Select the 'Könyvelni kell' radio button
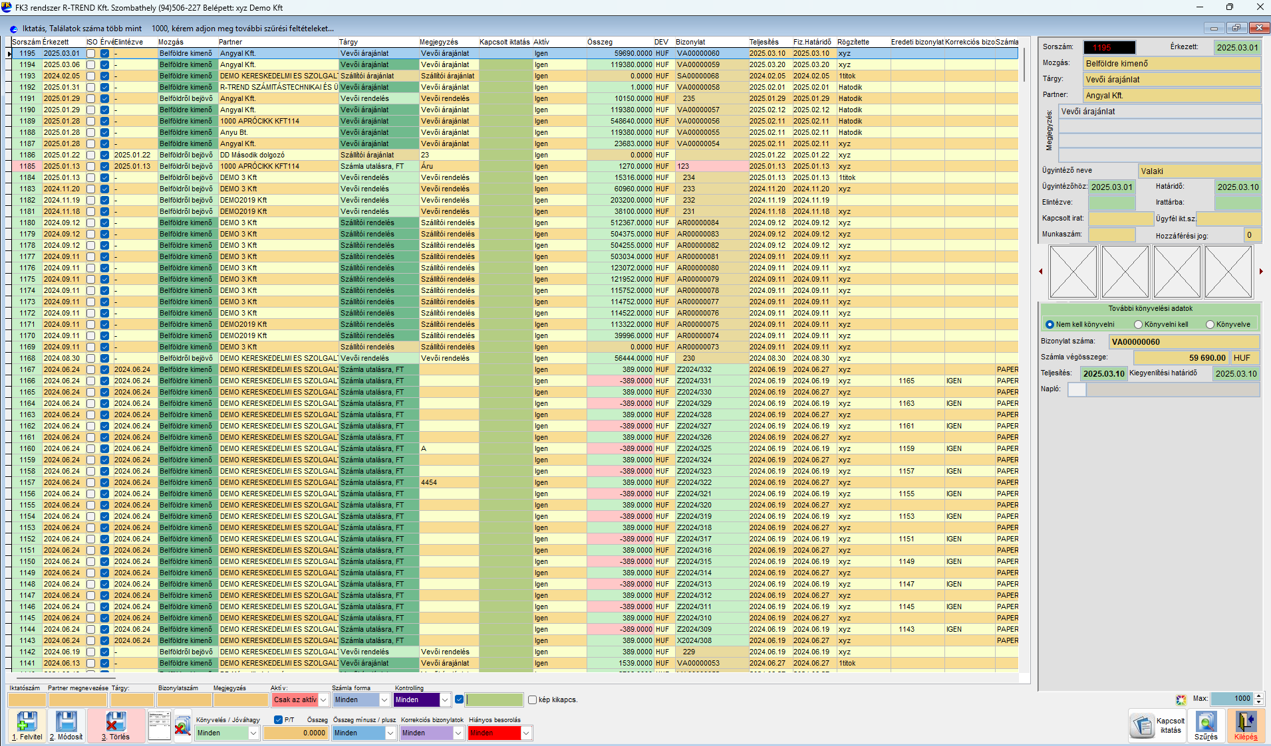 pos(1138,325)
